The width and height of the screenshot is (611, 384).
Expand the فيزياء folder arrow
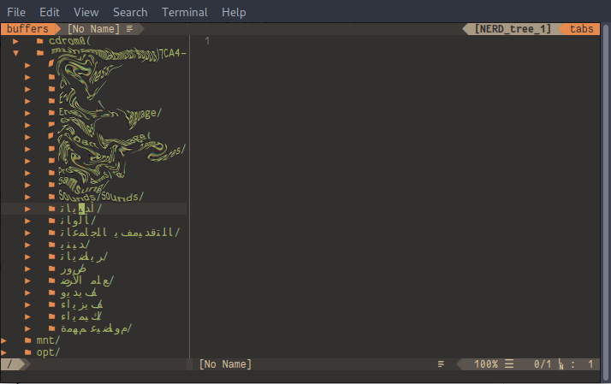click(27, 304)
